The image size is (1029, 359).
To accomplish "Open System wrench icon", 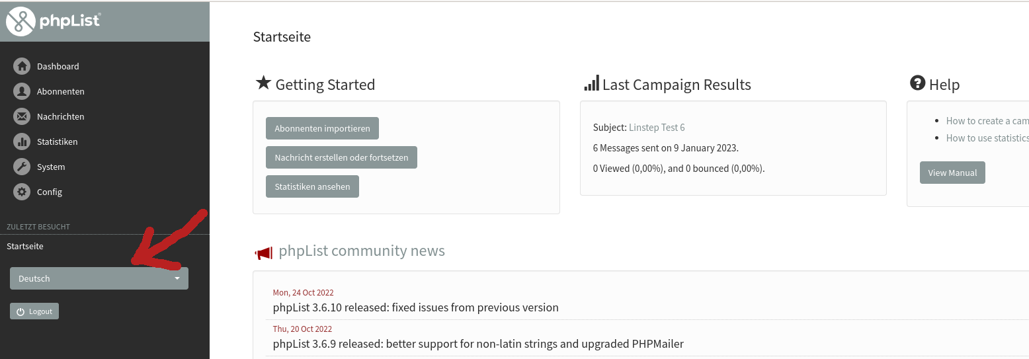I will pos(22,167).
